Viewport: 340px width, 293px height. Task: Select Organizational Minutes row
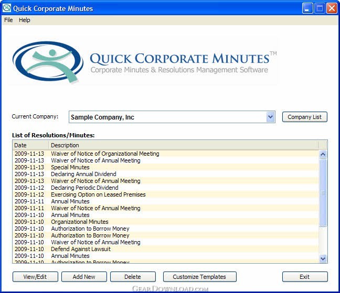click(x=166, y=222)
